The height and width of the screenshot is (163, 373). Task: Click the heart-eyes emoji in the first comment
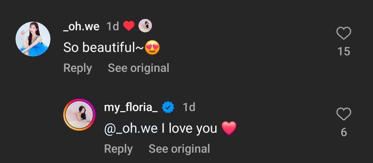152,48
